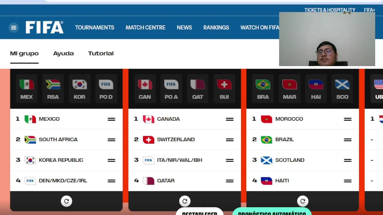
Task: Click Haiti's reorder handle
Action: 348,181
